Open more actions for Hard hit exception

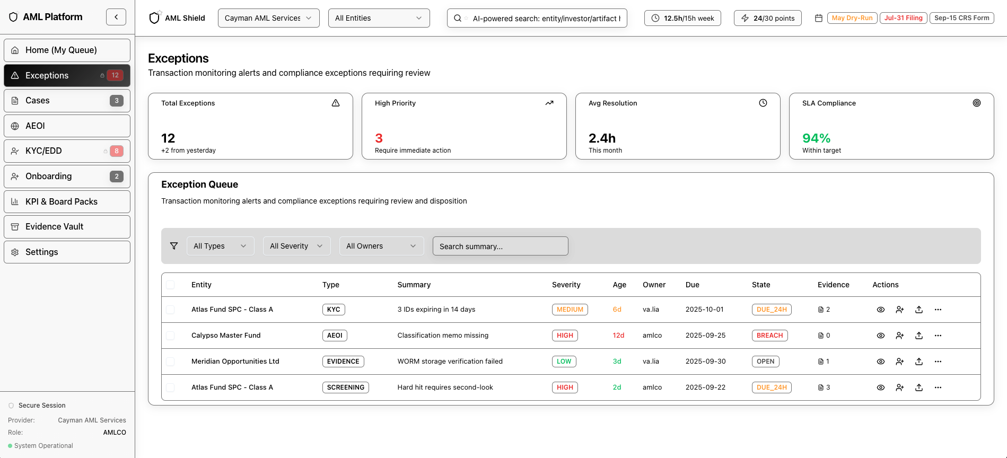(938, 387)
